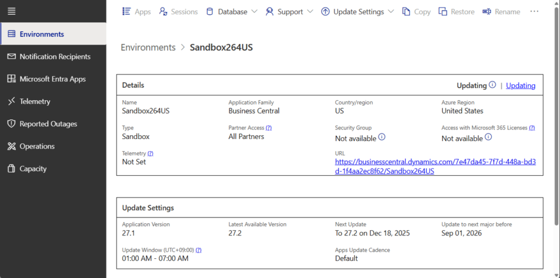Click help link next to Partner Access
560x278 pixels.
(x=269, y=128)
